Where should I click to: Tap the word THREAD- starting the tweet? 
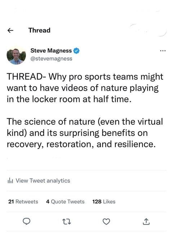coord(26,77)
